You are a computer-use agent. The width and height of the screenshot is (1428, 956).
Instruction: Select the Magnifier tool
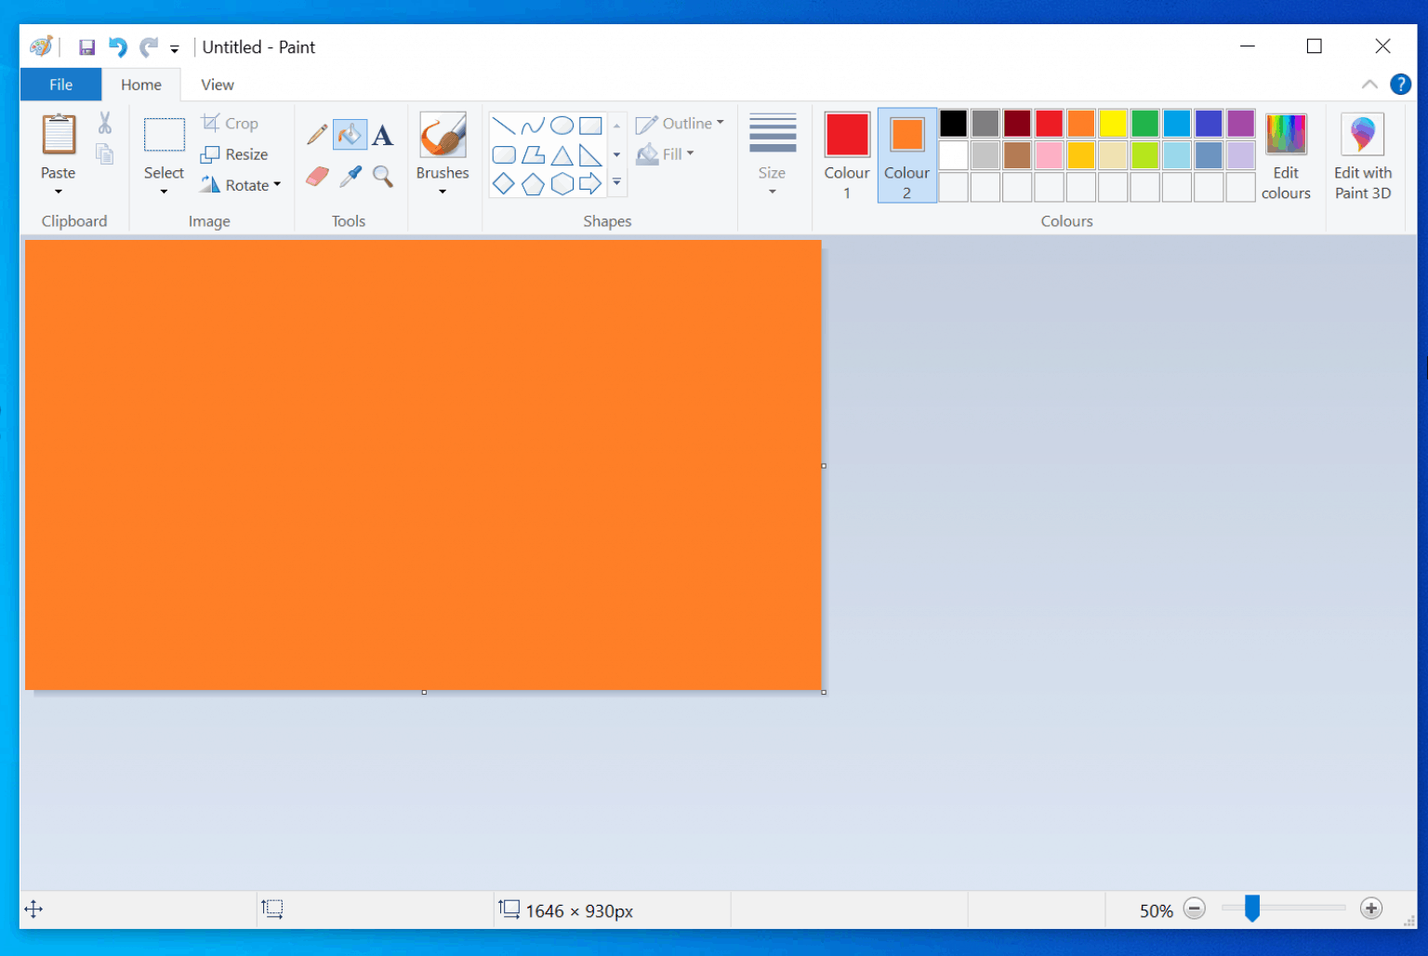click(x=383, y=176)
